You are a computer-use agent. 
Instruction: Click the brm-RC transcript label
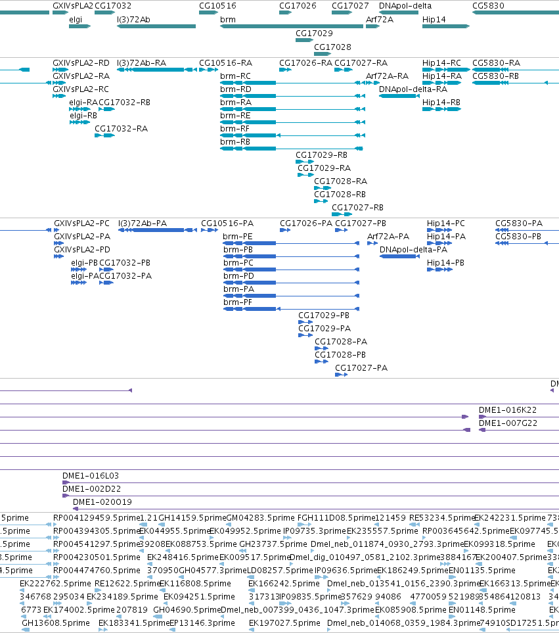point(235,76)
